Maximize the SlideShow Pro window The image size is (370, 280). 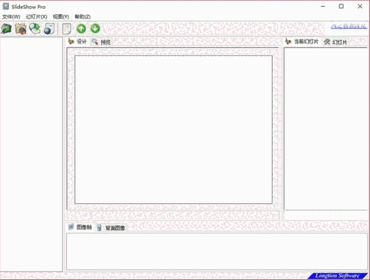coord(341,6)
